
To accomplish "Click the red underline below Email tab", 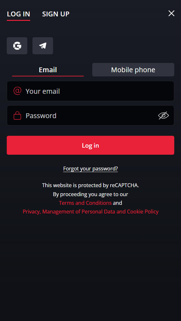I will [48, 76].
